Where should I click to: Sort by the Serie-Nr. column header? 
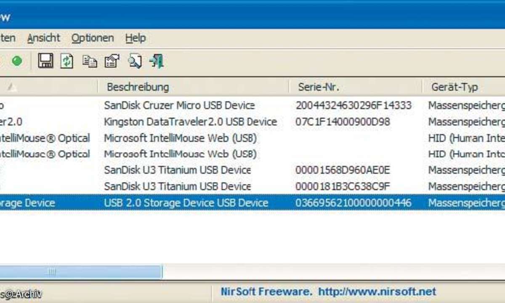tap(356, 87)
